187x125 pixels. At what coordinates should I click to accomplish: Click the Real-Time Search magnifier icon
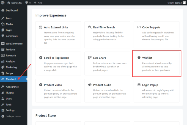click(x=90, y=27)
